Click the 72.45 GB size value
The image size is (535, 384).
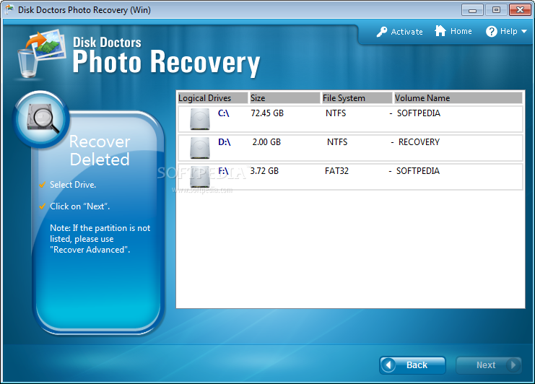coord(267,113)
